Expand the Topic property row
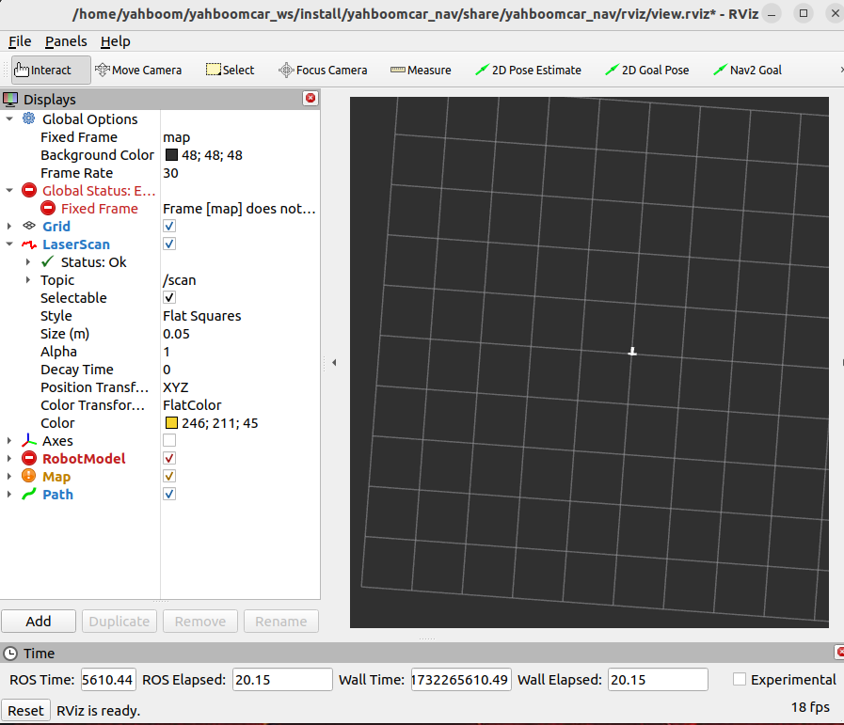844x725 pixels. [28, 279]
